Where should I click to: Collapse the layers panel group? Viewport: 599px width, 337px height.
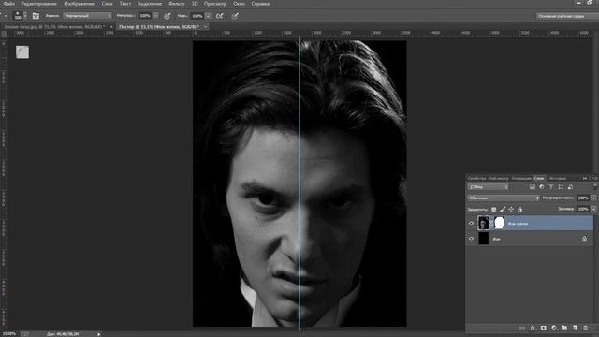(x=585, y=178)
